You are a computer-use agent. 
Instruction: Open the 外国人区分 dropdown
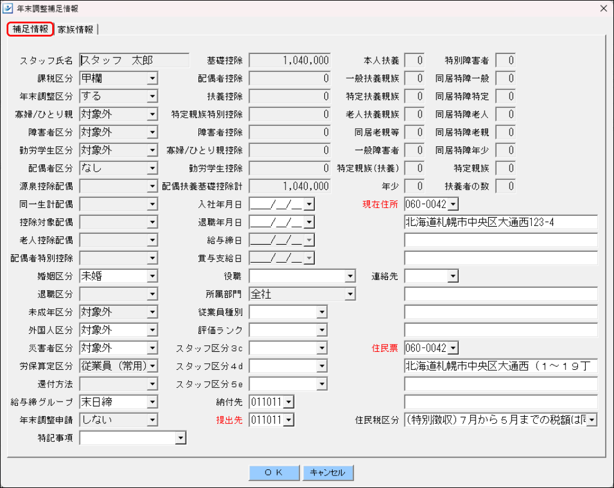point(152,330)
